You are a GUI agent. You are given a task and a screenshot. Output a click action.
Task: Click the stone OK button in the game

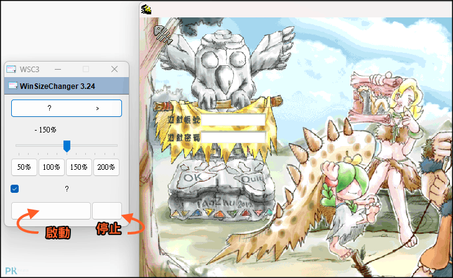coord(195,177)
